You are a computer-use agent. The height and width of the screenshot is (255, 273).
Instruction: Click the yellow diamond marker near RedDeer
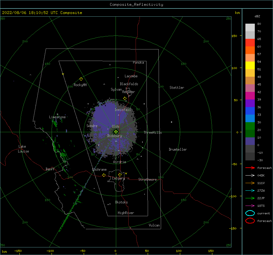(x=125, y=99)
